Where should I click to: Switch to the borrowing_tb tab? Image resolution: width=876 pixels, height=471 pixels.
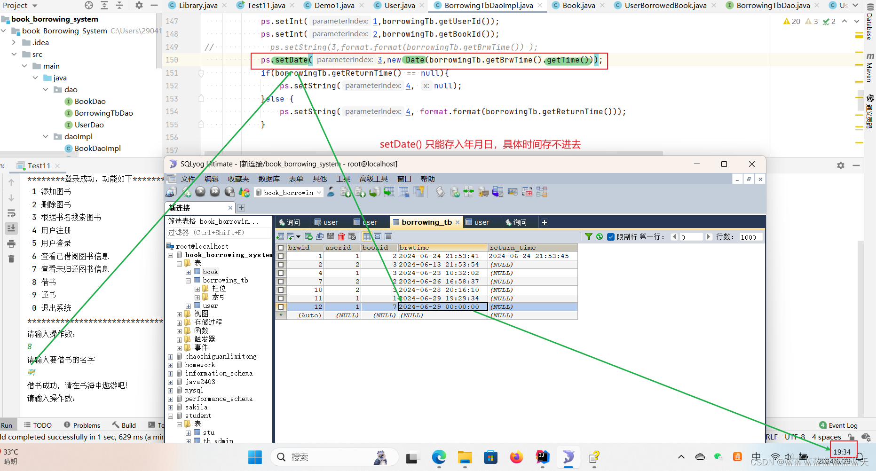(426, 222)
